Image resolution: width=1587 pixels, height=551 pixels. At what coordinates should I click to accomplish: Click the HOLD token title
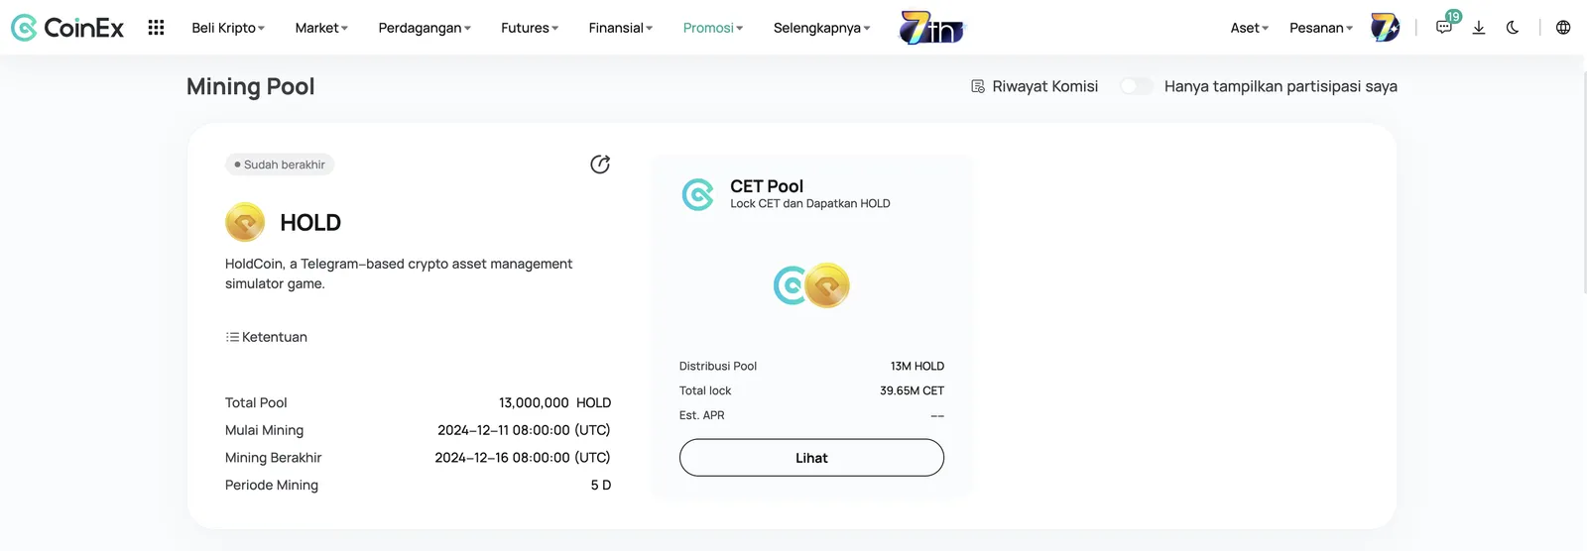pos(310,223)
